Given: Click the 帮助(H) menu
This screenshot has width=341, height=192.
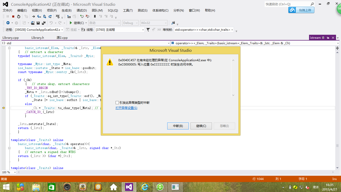Looking at the screenshot, I should [210, 10].
